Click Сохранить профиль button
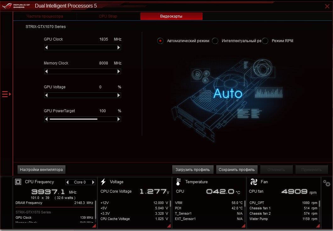Image resolution: width=333 pixels, height=231 pixels. pos(237,170)
